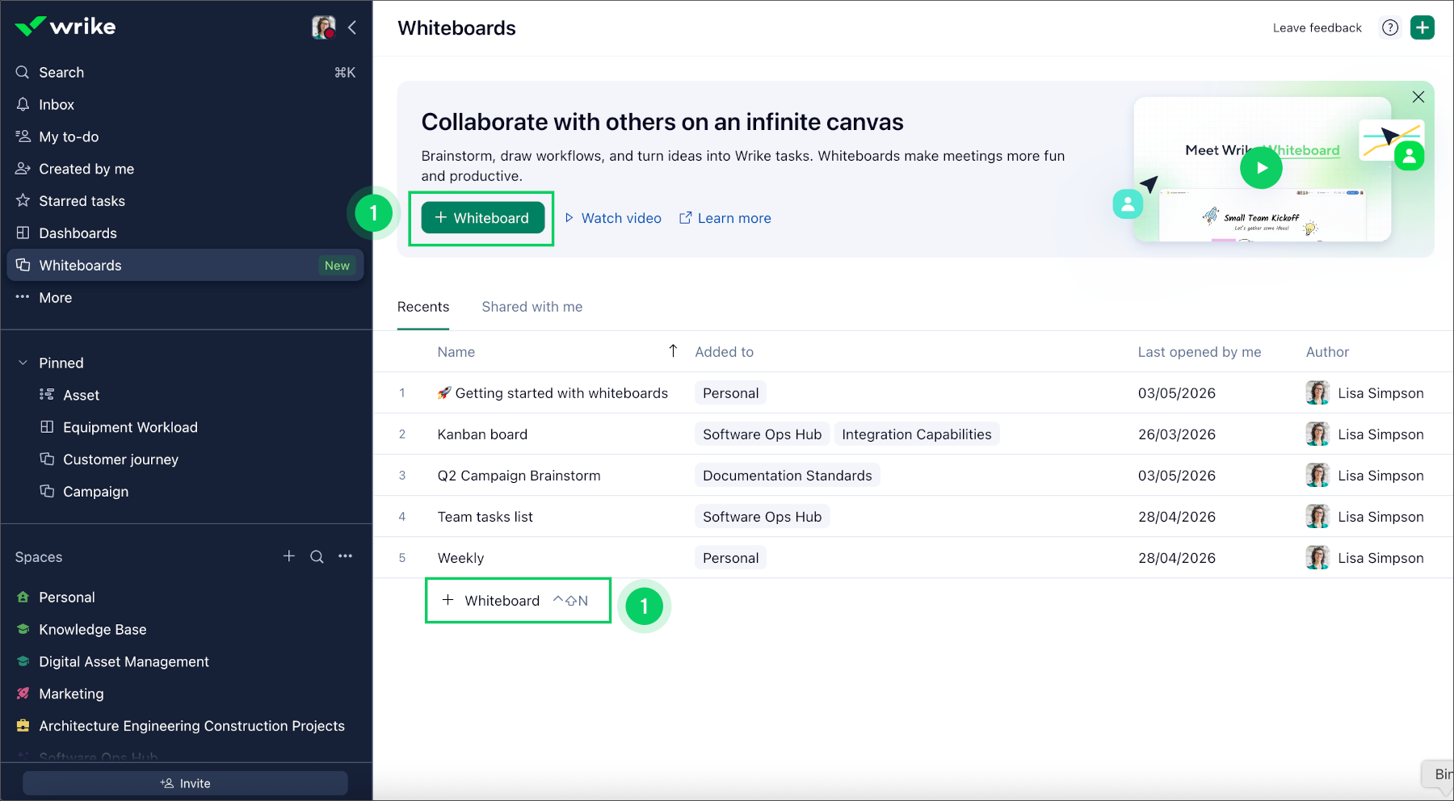
Task: Close the whiteboard promo banner
Action: (x=1418, y=97)
